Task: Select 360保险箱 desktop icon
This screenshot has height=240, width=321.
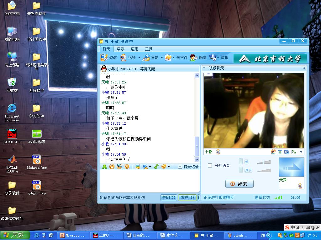Action: [36, 136]
